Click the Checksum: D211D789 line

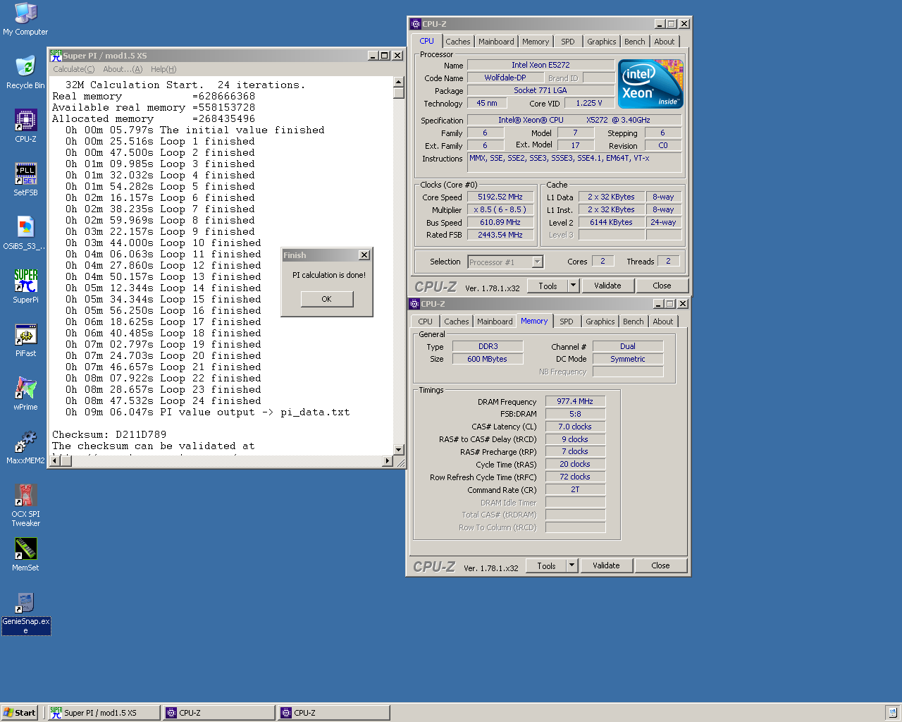pos(109,435)
